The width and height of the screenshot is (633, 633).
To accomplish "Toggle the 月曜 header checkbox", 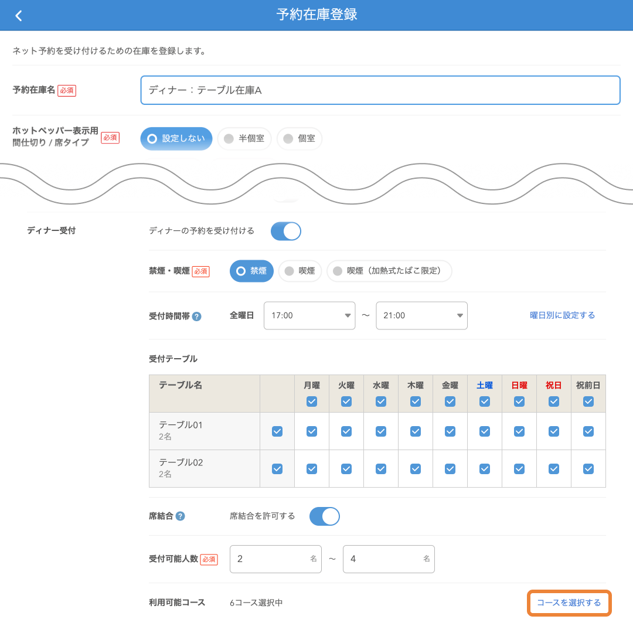I will 312,401.
